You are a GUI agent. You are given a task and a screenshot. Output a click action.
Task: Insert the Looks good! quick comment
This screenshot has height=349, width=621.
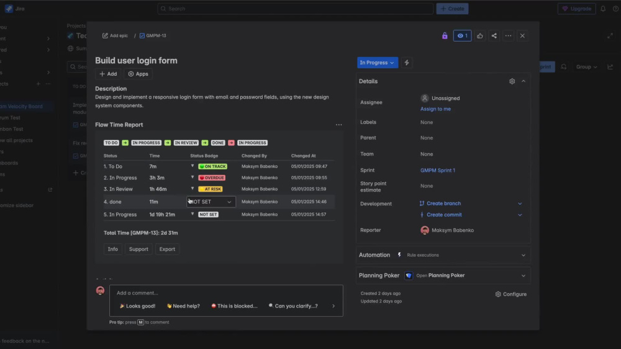[x=137, y=306]
